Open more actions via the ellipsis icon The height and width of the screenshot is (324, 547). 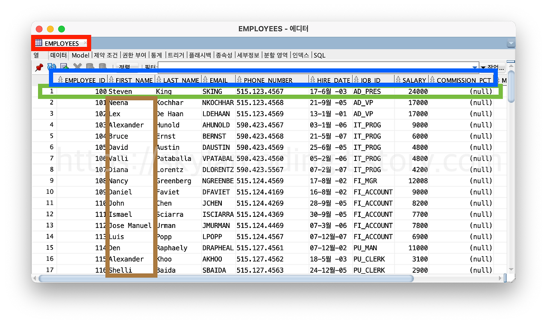(501, 69)
